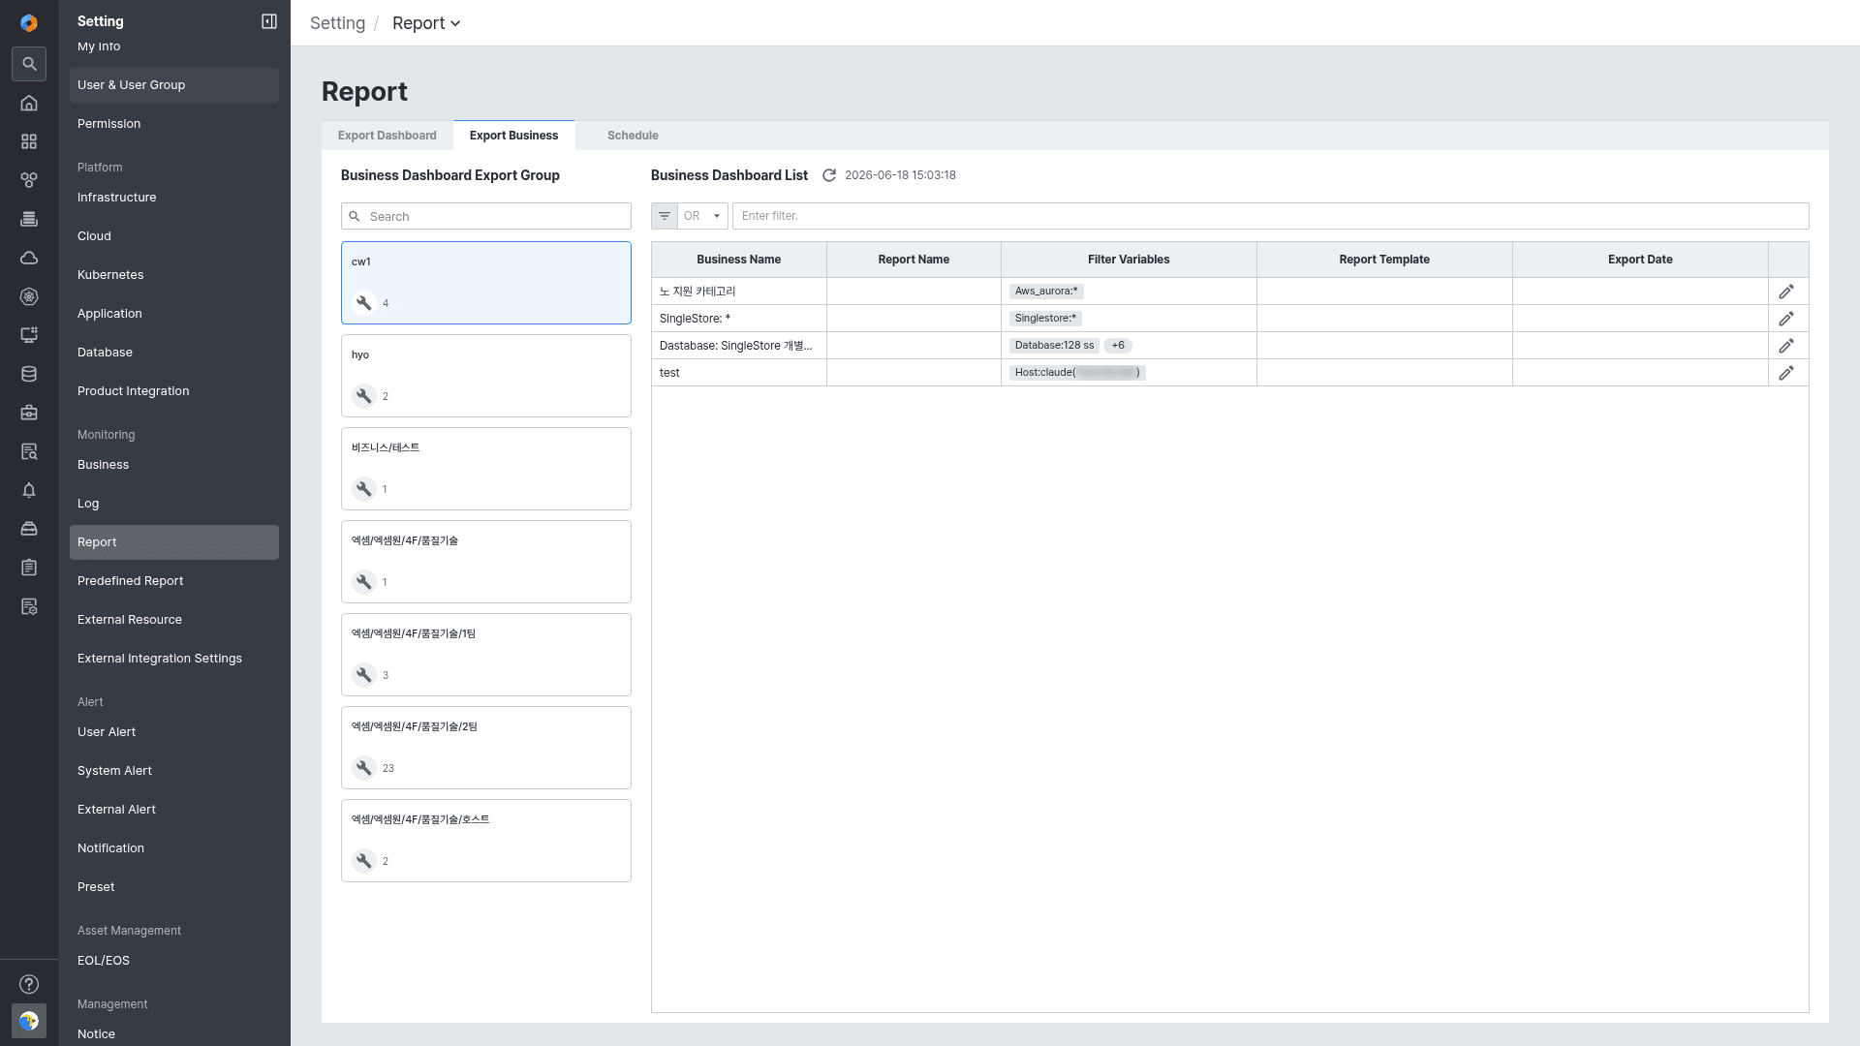Edit the Dastabase: SingleStore row

[1786, 346]
